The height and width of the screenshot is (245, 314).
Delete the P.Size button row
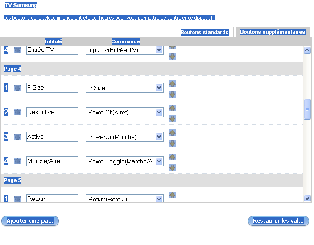17,88
